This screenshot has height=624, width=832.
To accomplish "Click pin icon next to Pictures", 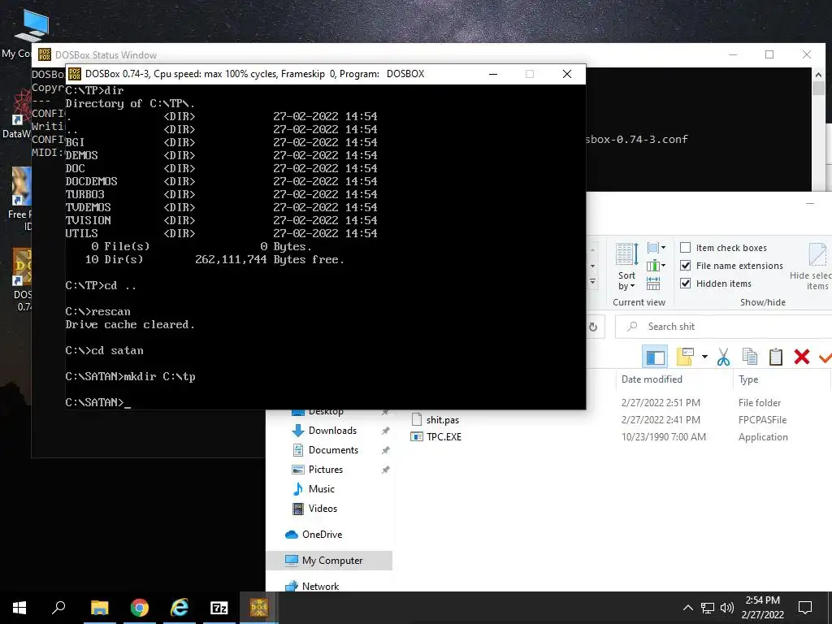I will (x=386, y=470).
